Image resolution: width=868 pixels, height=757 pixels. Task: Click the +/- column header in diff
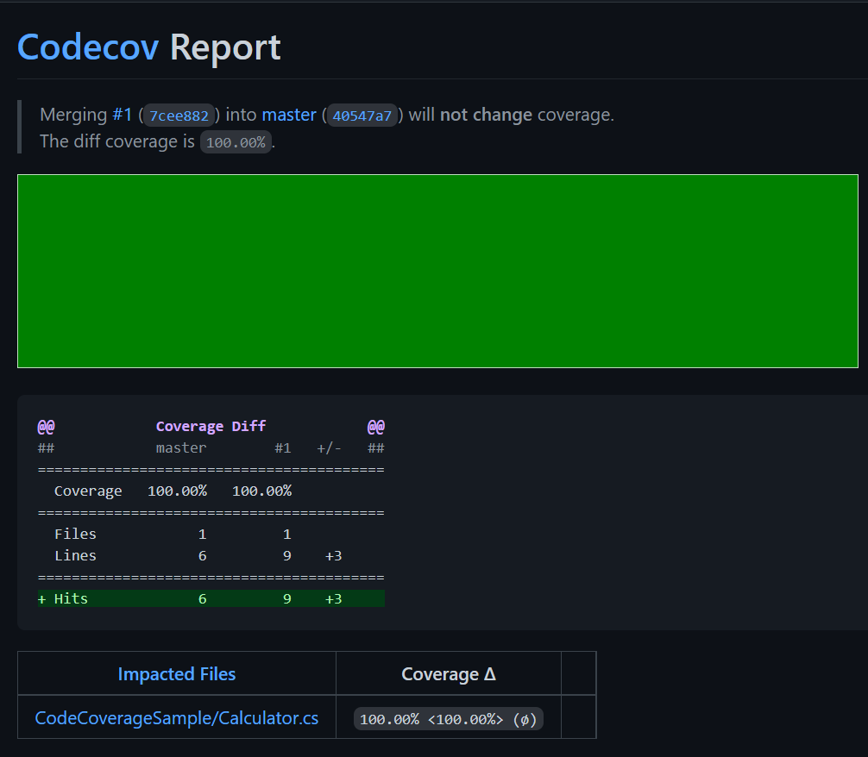[329, 448]
